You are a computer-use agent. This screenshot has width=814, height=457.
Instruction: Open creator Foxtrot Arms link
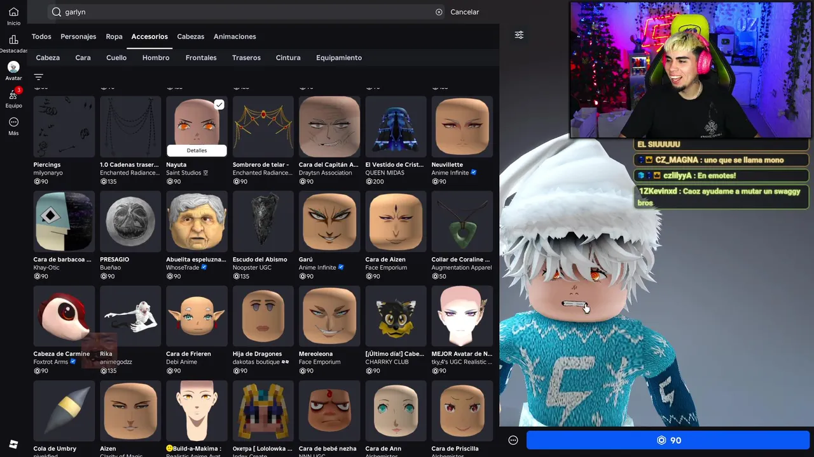[x=51, y=362]
